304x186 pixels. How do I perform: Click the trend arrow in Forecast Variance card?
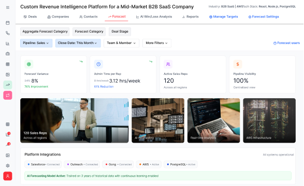pyautogui.click(x=81, y=61)
